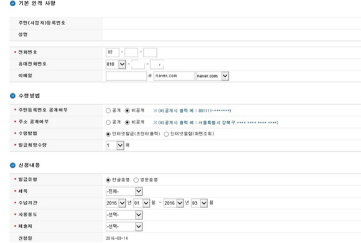
Task: Select 인터넷발급(프린터출력) option
Action: coord(108,134)
